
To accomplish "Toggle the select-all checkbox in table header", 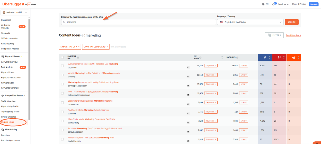I will click(62, 58).
